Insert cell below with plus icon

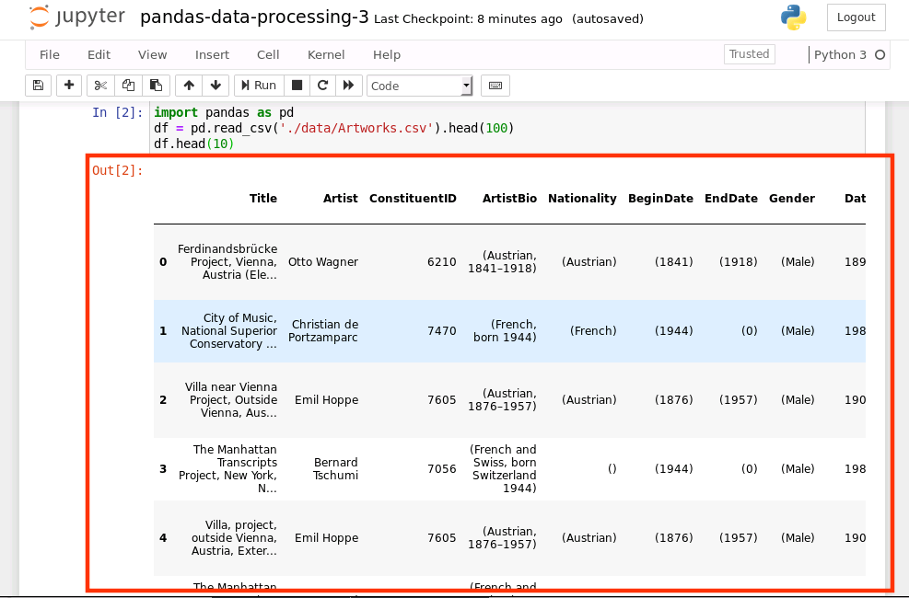tap(69, 86)
